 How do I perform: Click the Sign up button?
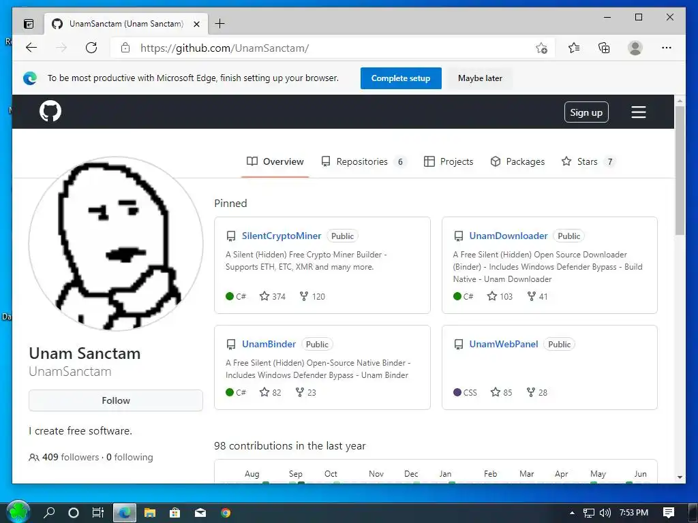pos(586,112)
